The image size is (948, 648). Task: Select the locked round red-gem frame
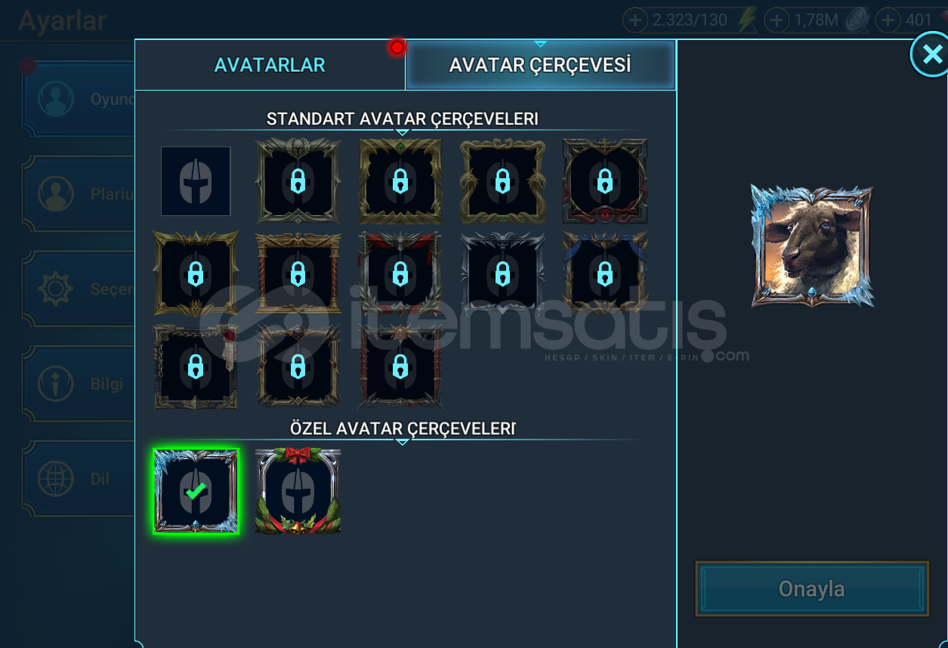tap(604, 181)
